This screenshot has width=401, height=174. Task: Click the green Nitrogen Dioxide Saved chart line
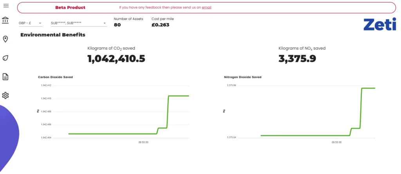(x=305, y=135)
